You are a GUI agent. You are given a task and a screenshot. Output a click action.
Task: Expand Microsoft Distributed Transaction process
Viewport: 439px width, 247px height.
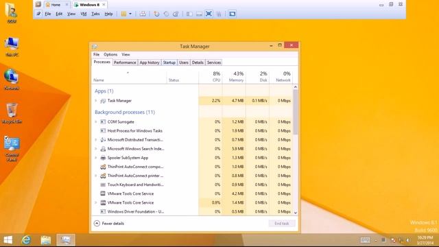(x=96, y=140)
